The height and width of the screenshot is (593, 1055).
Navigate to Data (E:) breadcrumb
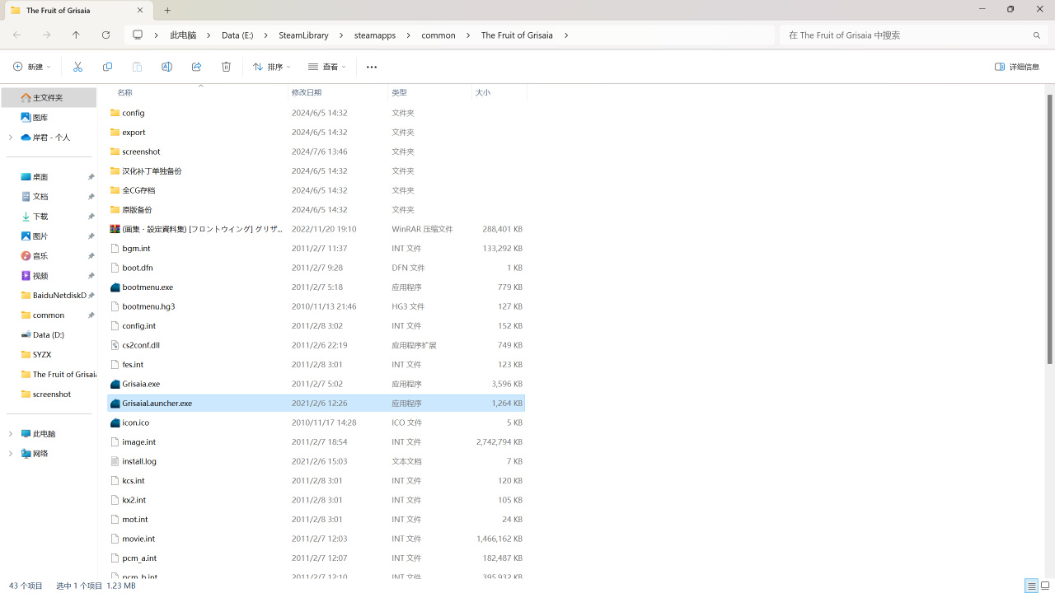(237, 35)
